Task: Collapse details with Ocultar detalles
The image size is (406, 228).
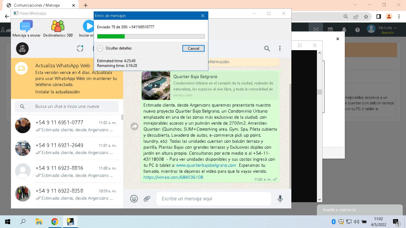Action: tap(114, 48)
